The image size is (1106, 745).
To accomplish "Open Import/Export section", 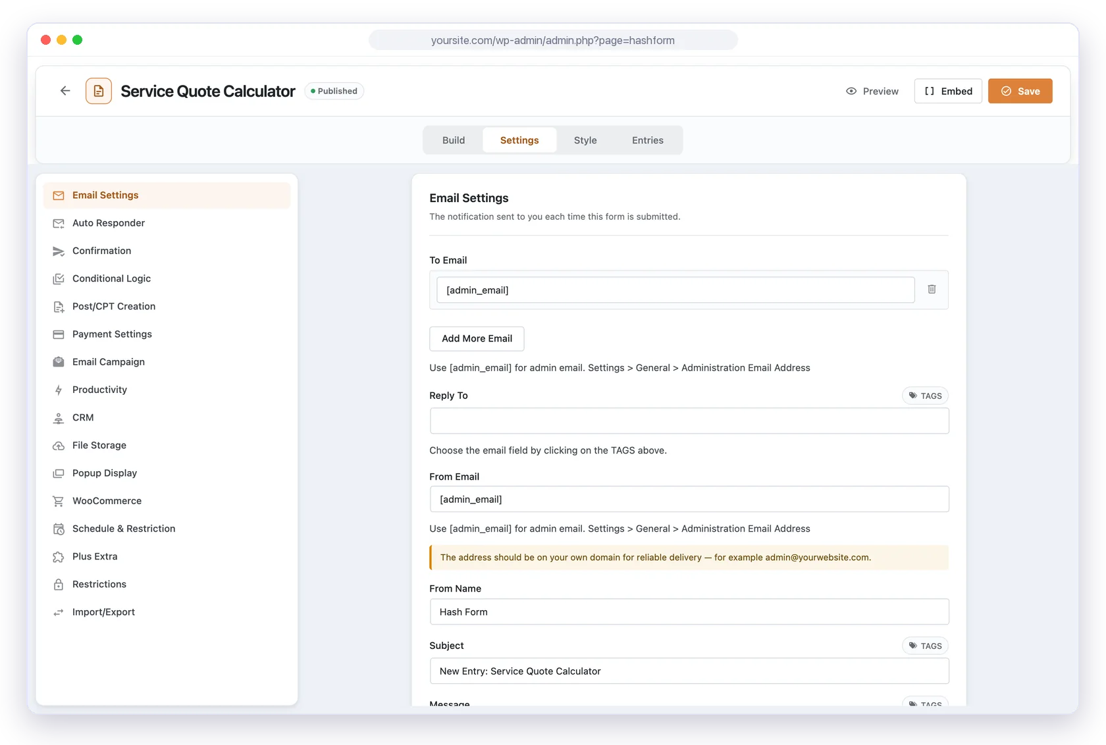I will click(x=167, y=612).
